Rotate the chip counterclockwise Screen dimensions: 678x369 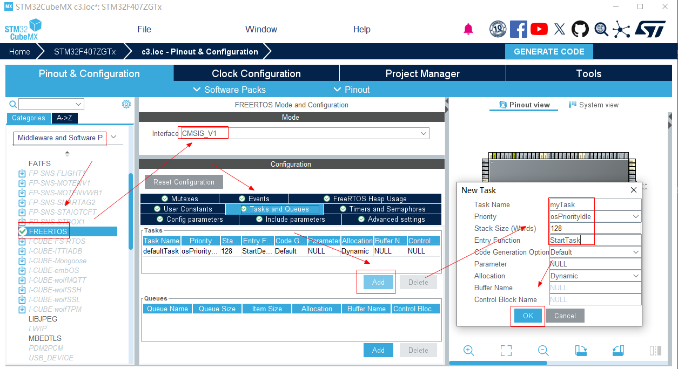pyautogui.click(x=619, y=350)
